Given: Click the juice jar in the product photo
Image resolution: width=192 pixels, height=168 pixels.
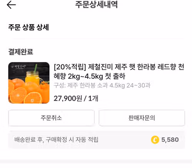Looking at the screenshot, I should coord(33,78).
